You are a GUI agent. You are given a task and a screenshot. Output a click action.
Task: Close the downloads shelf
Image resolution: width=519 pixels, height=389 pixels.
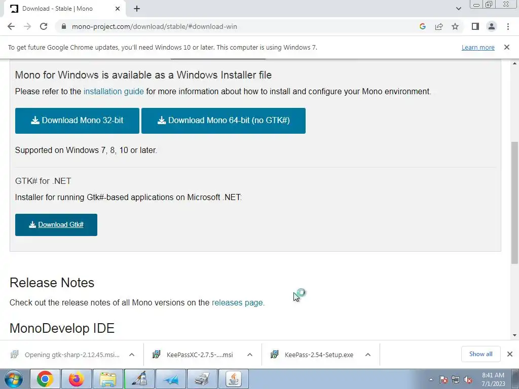point(510,354)
